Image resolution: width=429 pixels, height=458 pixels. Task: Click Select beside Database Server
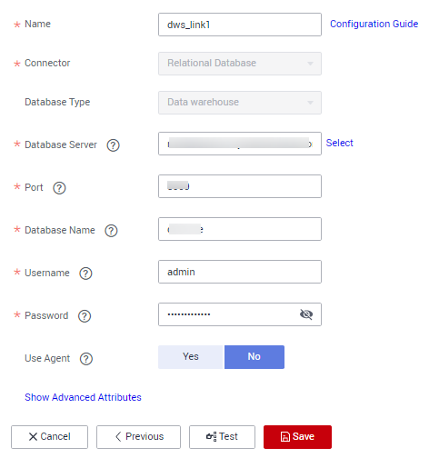coord(339,143)
